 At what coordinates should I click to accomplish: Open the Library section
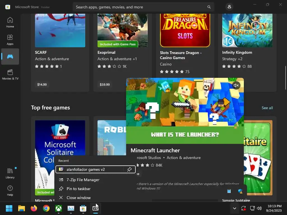10,173
